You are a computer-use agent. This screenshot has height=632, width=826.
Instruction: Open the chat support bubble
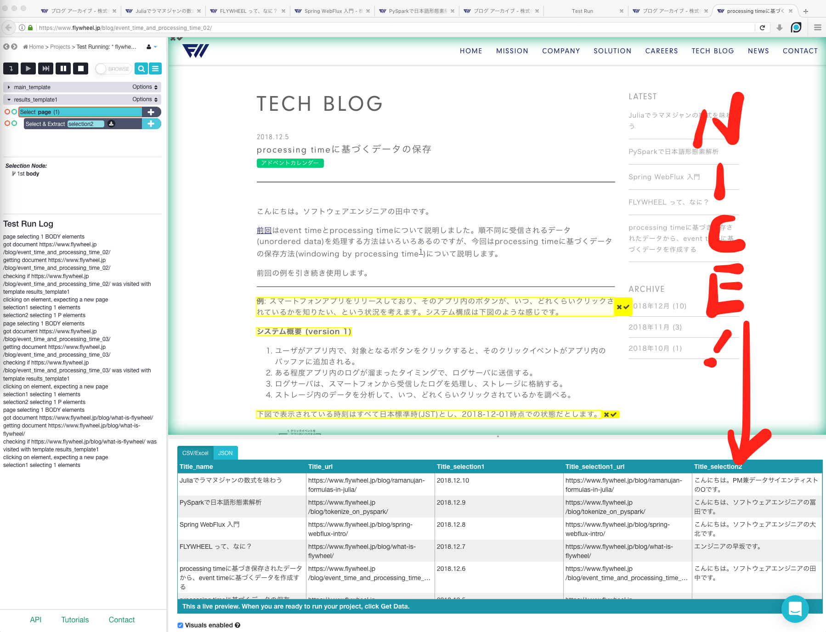tap(795, 609)
